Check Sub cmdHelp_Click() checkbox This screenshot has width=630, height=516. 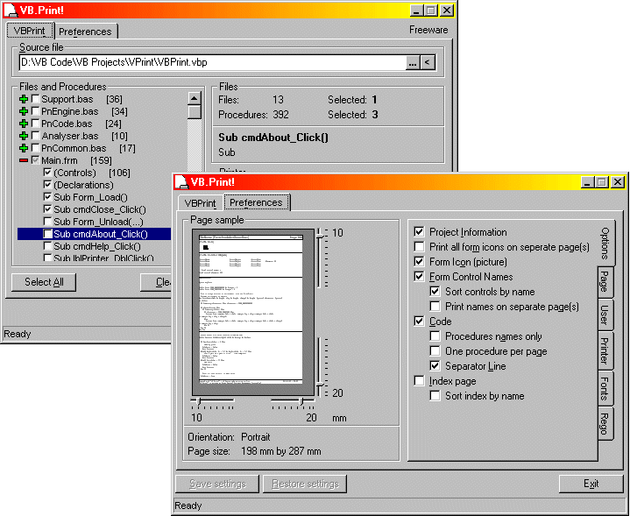coord(47,246)
